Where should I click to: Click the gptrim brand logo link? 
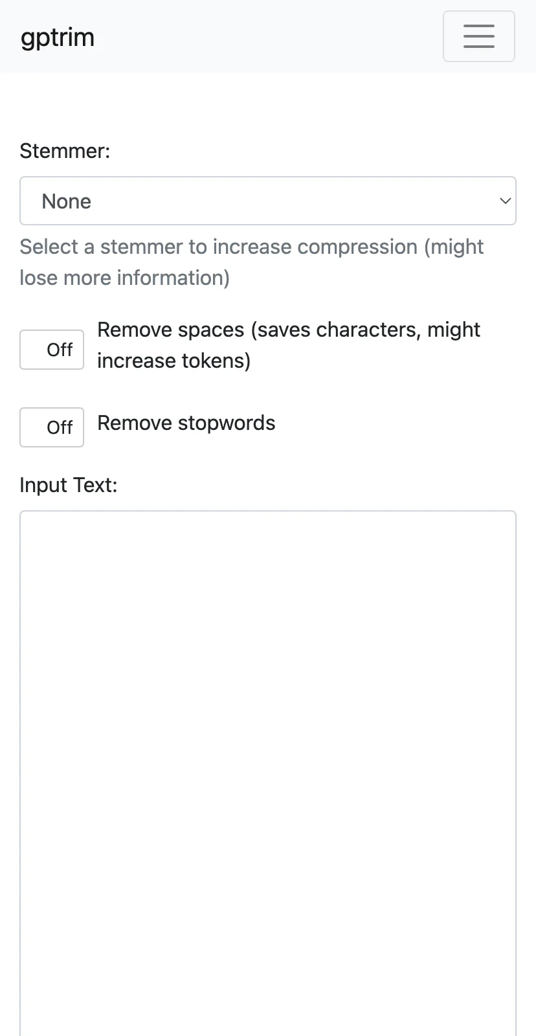[x=58, y=38]
